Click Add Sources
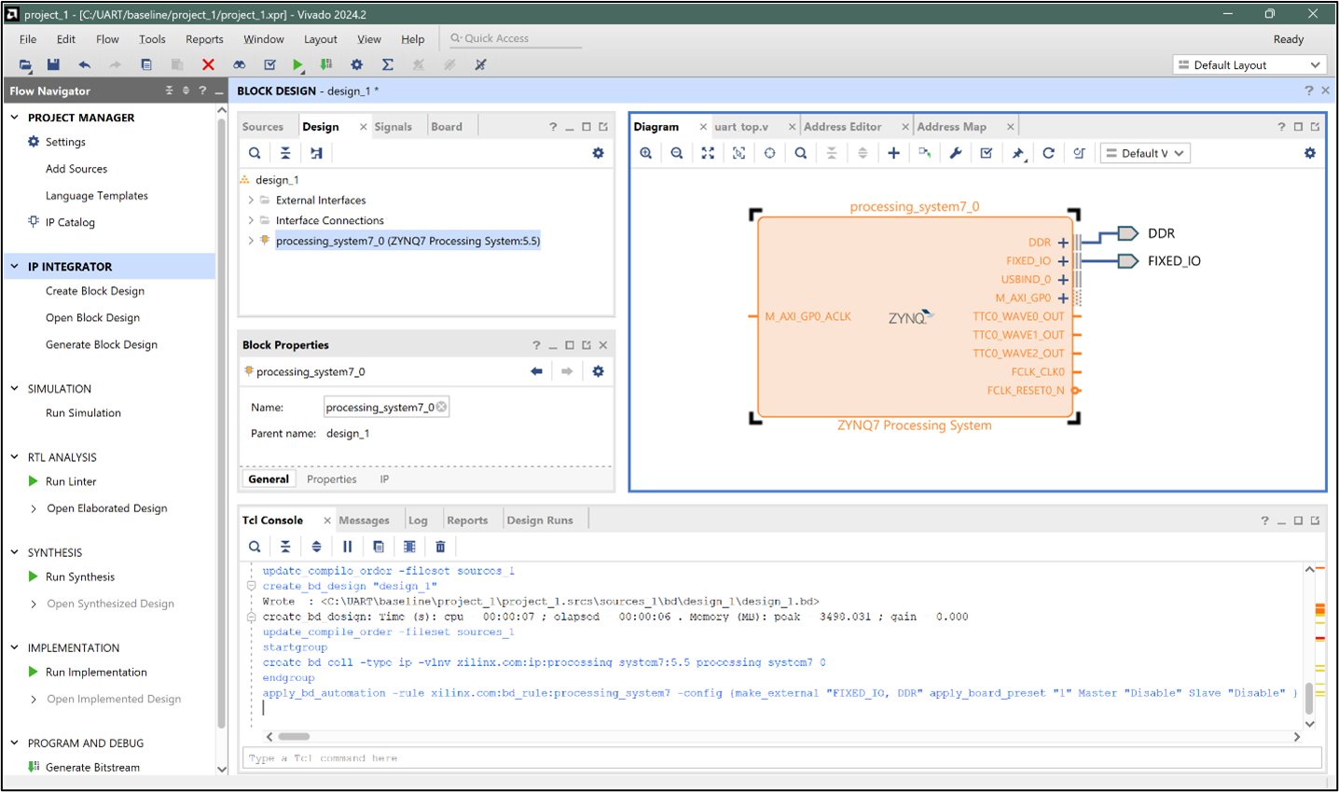This screenshot has height=792, width=1339. click(x=76, y=169)
